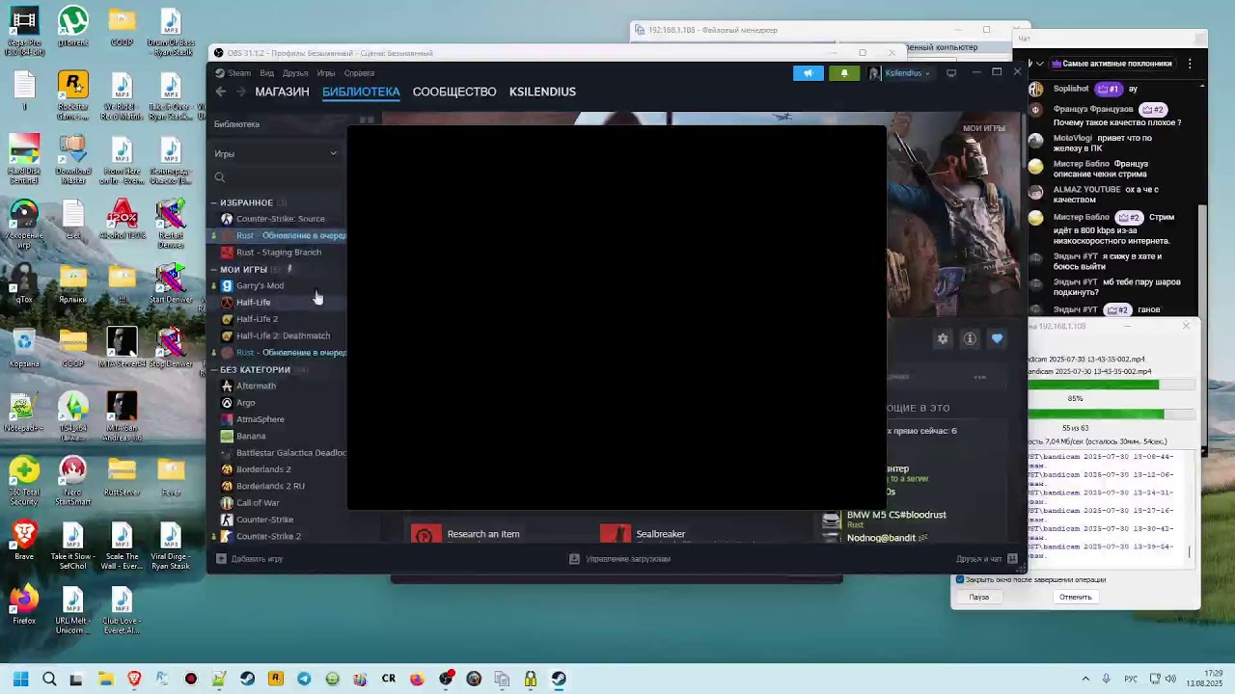Open the Вид menu

(x=266, y=73)
